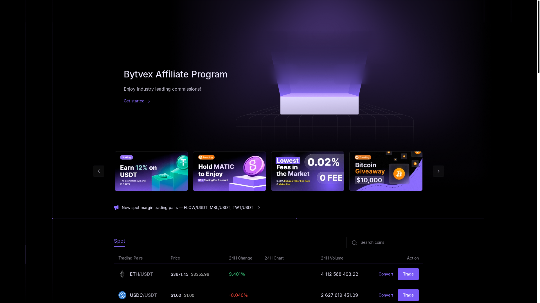Expand announcement chevron after TWT/USDT
The height and width of the screenshot is (303, 540).
(259, 208)
